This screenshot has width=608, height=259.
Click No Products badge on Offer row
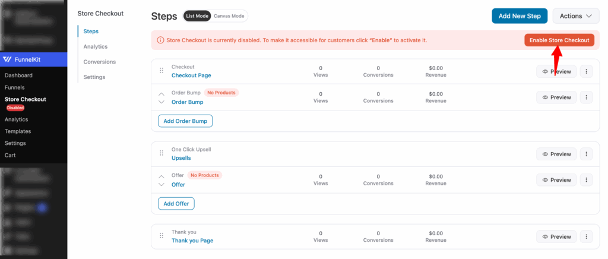click(x=205, y=175)
